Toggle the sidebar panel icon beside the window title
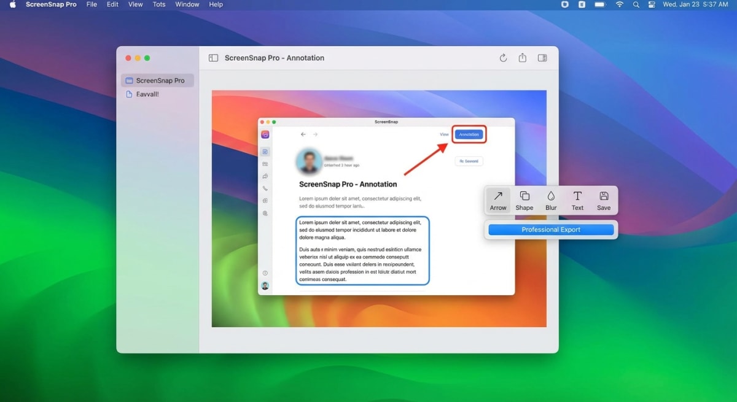Screen dimensions: 737x402 pyautogui.click(x=213, y=57)
